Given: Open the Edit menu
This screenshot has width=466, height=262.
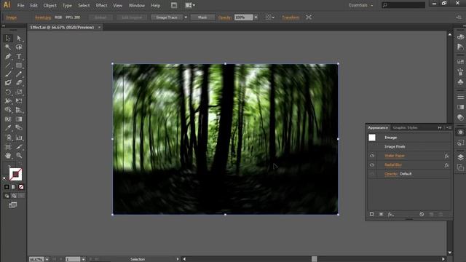Looking at the screenshot, I should [33, 5].
